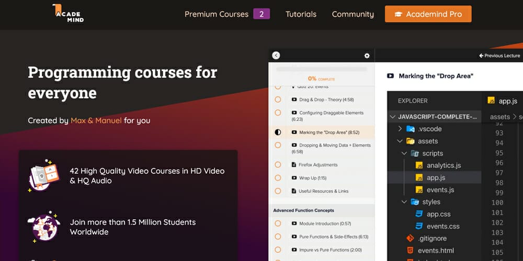The image size is (523, 261).
Task: Open lecture Configuring Draggable Elements
Action: [327, 116]
